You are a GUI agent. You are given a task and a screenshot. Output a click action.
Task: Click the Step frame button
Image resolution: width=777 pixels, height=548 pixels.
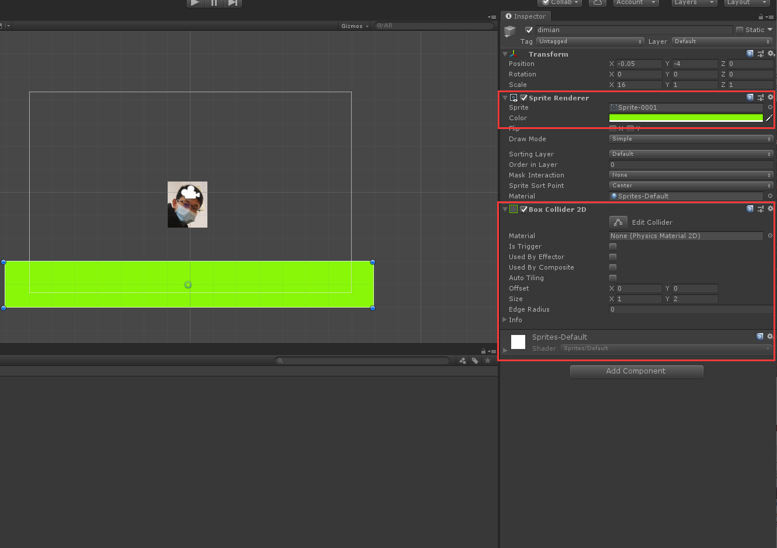click(233, 2)
